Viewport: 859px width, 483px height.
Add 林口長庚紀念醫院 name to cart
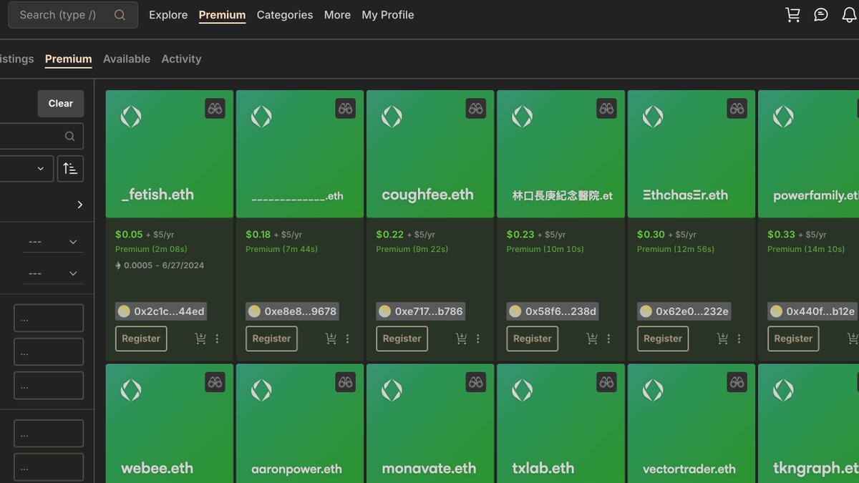point(592,338)
